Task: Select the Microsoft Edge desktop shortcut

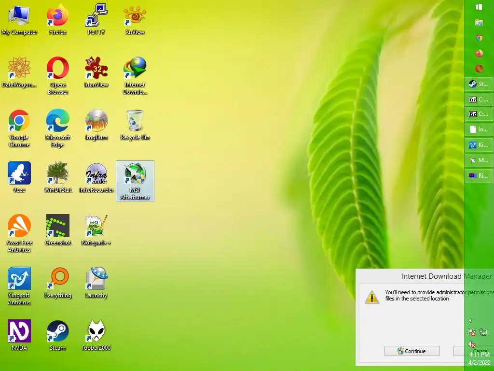Action: 58,128
